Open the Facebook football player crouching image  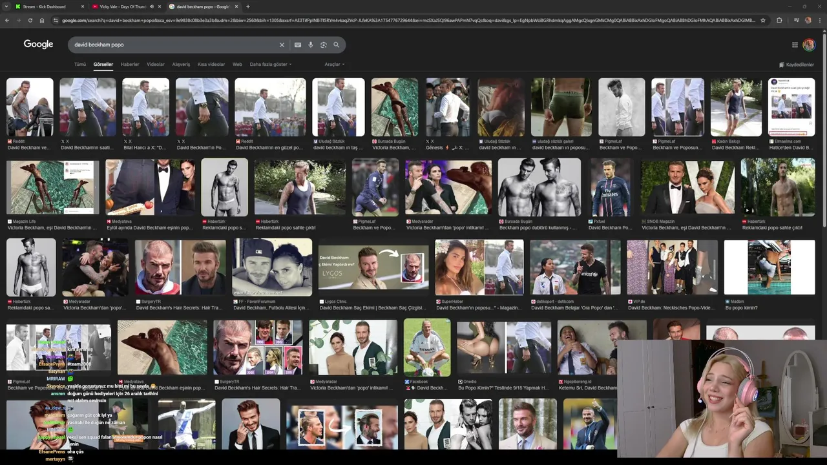(x=427, y=347)
